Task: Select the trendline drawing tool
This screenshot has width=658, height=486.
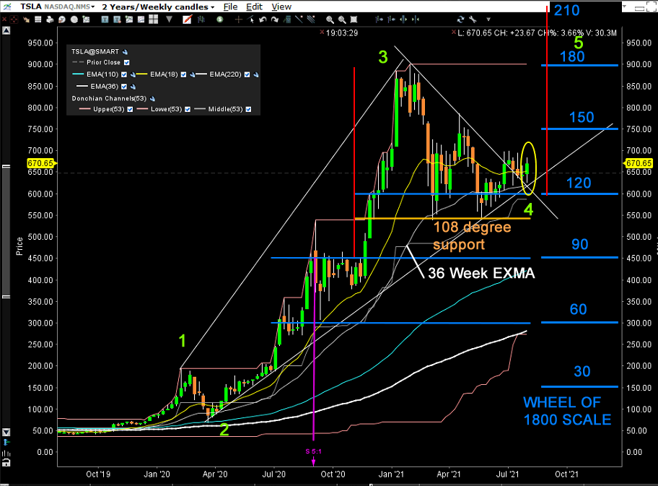Action: [299, 19]
